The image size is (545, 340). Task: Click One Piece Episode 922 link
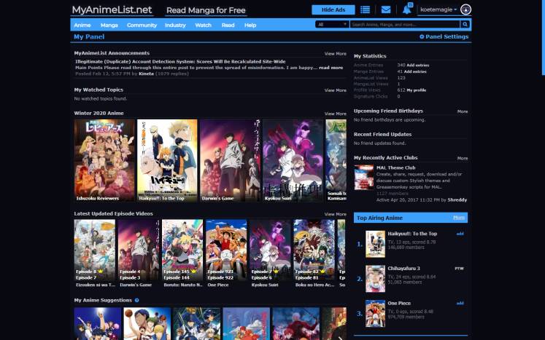click(x=220, y=278)
